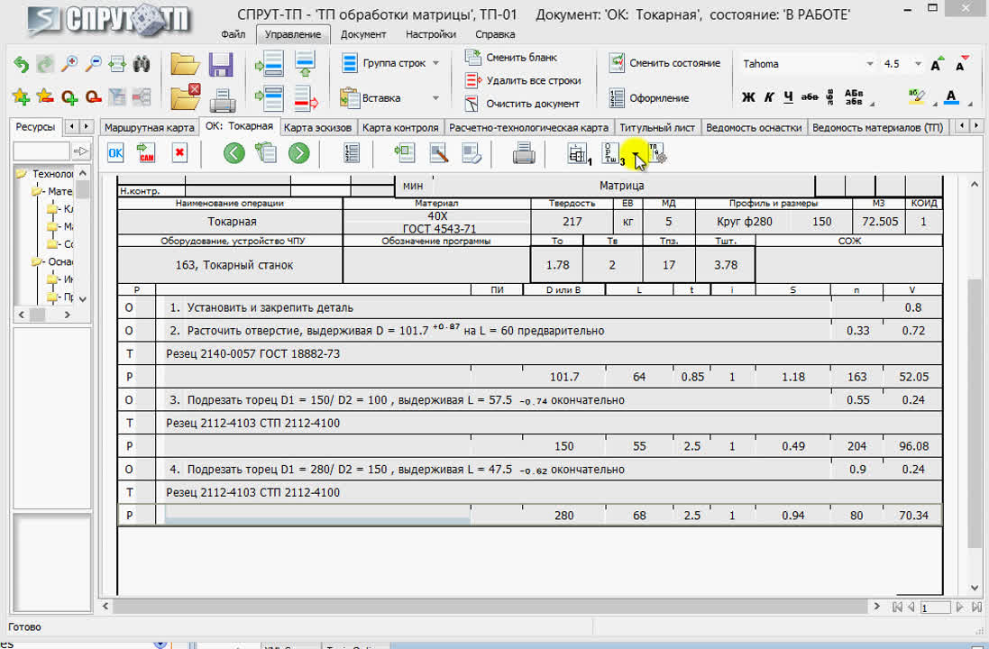989x649 pixels.
Task: Click the add star favorite icon
Action: pyautogui.click(x=21, y=96)
